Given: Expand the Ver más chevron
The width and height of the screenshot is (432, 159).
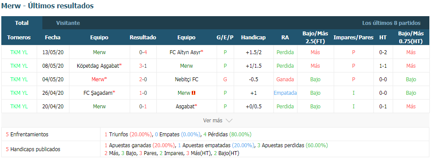Looking at the screenshot, I should click(229, 121).
